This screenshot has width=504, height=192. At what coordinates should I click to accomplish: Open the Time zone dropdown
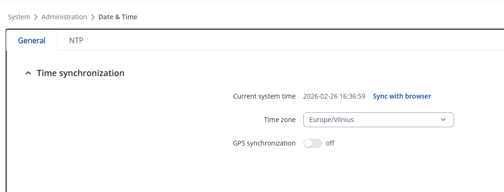click(378, 120)
